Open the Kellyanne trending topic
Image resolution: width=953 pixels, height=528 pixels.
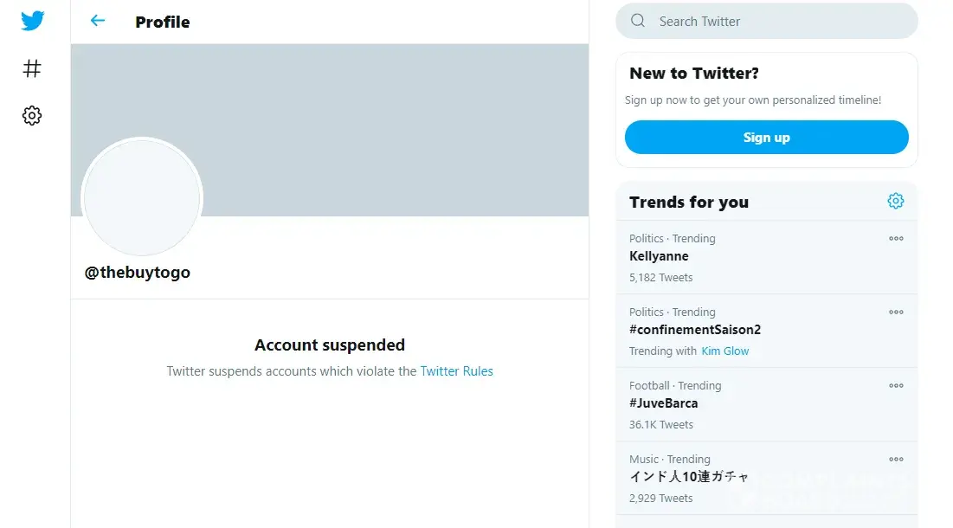659,256
